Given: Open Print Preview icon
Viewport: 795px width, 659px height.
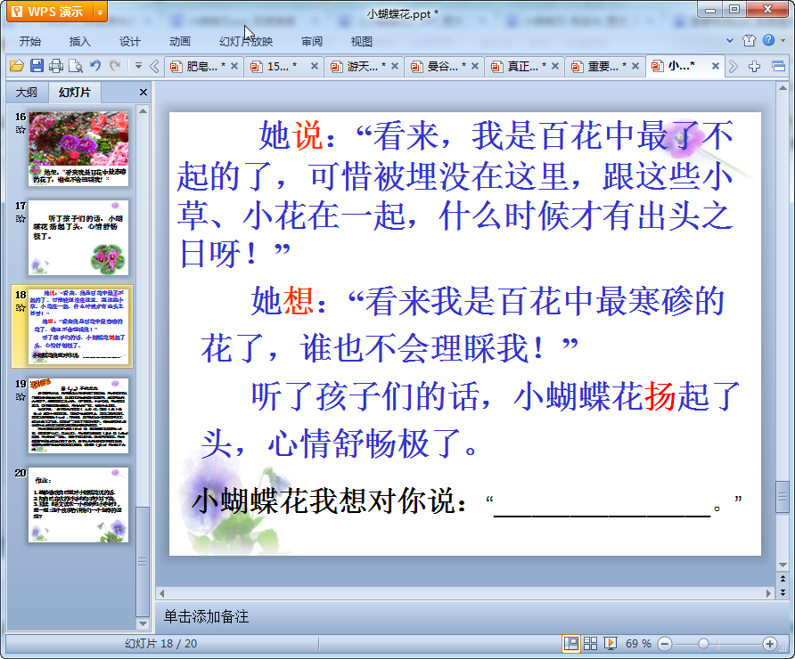Looking at the screenshot, I should 76,66.
